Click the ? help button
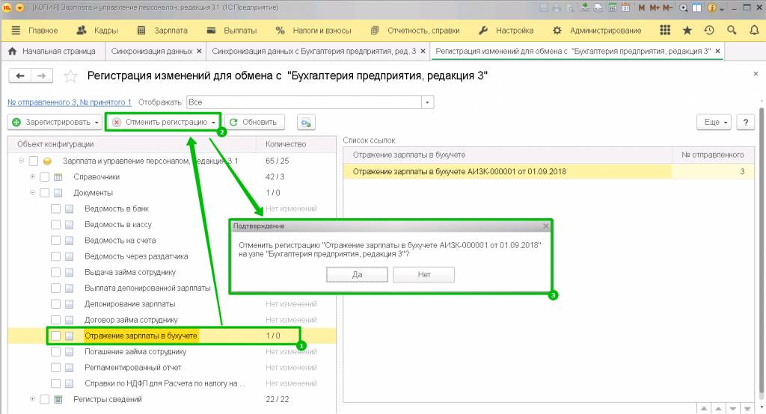 [746, 122]
